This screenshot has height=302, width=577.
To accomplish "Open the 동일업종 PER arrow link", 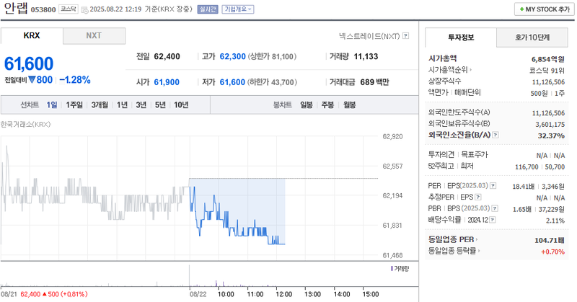I will point(477,239).
